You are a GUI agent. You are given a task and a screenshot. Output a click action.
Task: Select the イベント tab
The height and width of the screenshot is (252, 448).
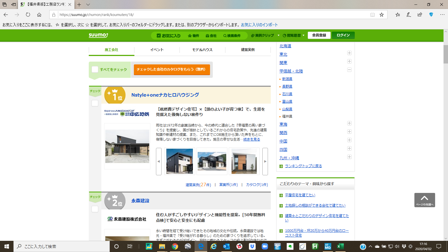pyautogui.click(x=157, y=50)
